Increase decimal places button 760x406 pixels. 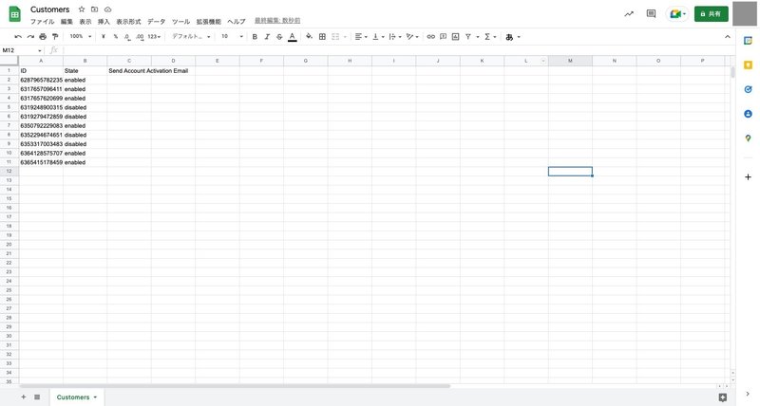click(x=140, y=37)
